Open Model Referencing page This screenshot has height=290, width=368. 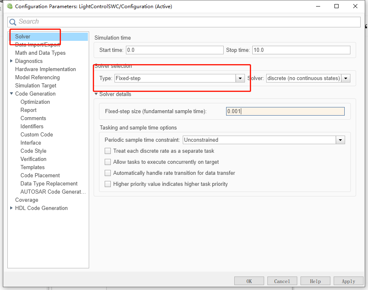[x=37, y=77]
